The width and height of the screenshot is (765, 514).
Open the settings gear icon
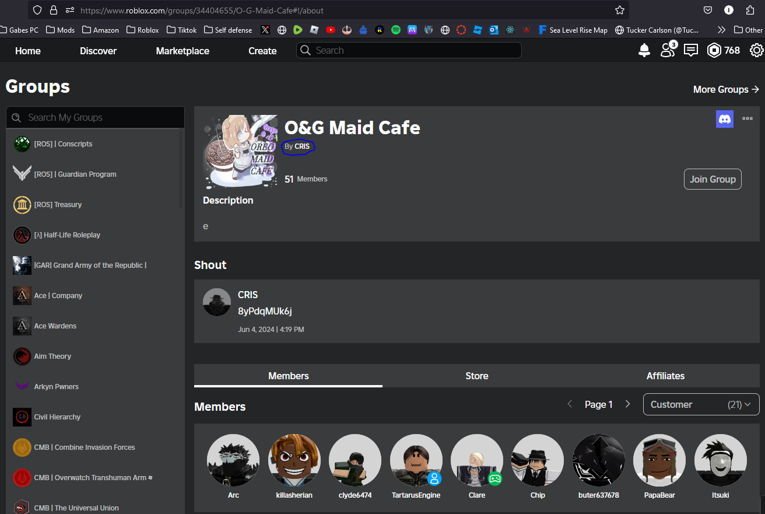coord(756,51)
